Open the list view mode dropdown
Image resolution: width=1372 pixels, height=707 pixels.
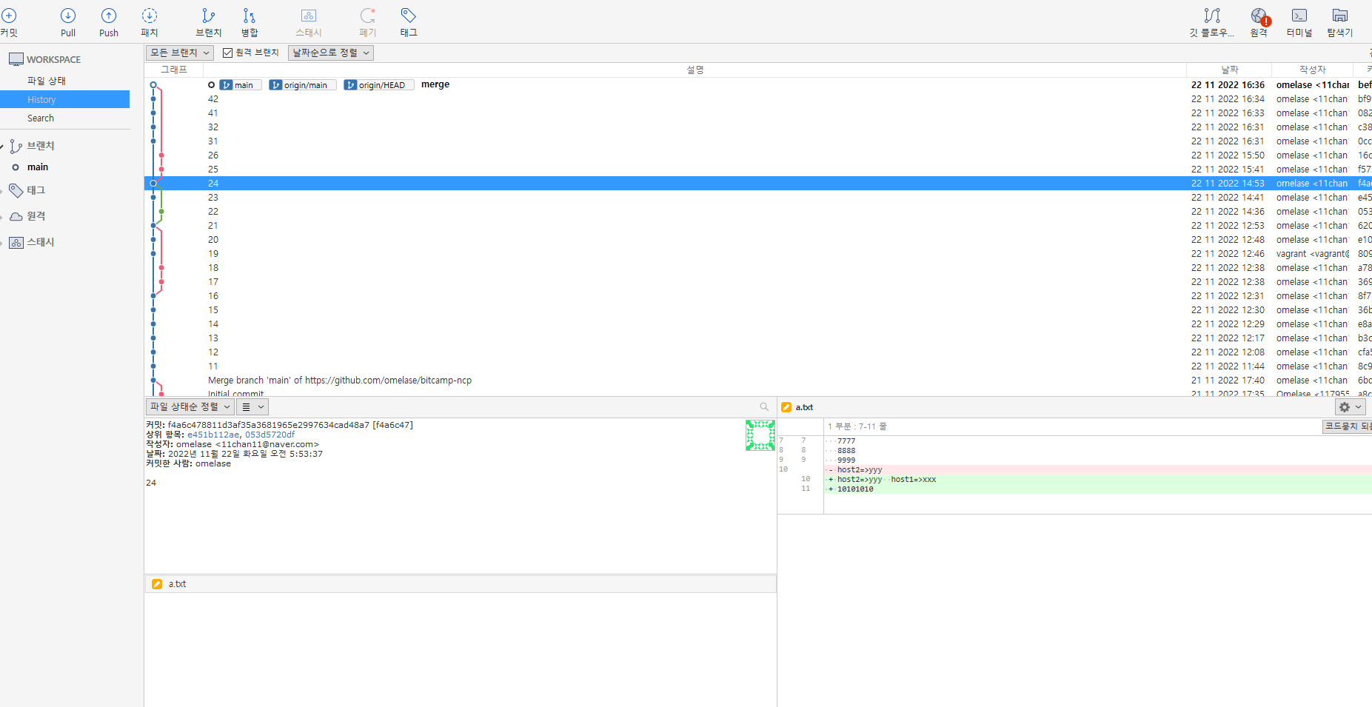[x=252, y=406]
